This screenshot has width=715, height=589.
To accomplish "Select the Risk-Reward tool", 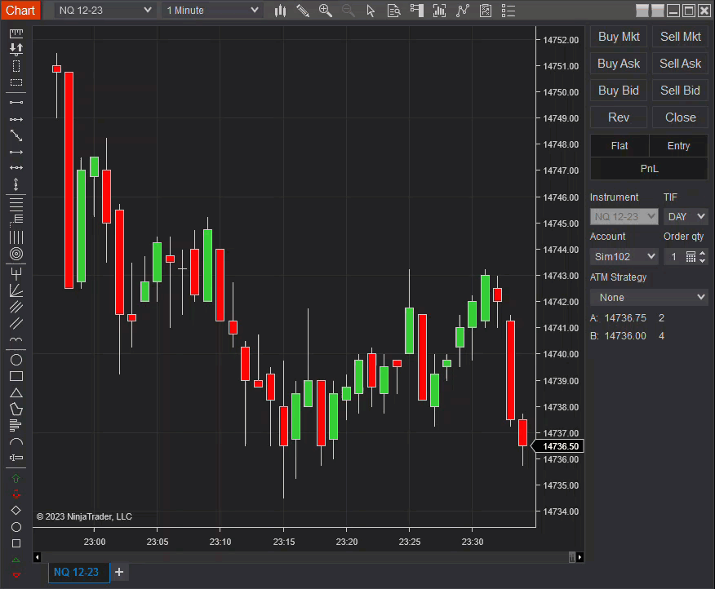I will (16, 49).
